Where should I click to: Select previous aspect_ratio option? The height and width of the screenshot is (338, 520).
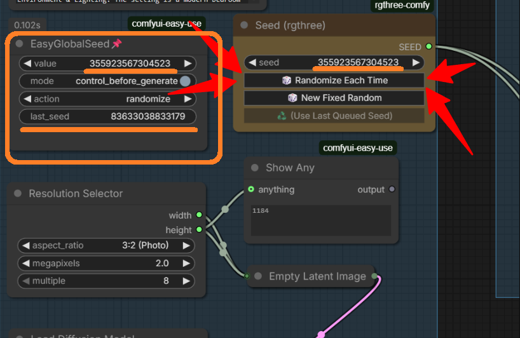(x=26, y=245)
